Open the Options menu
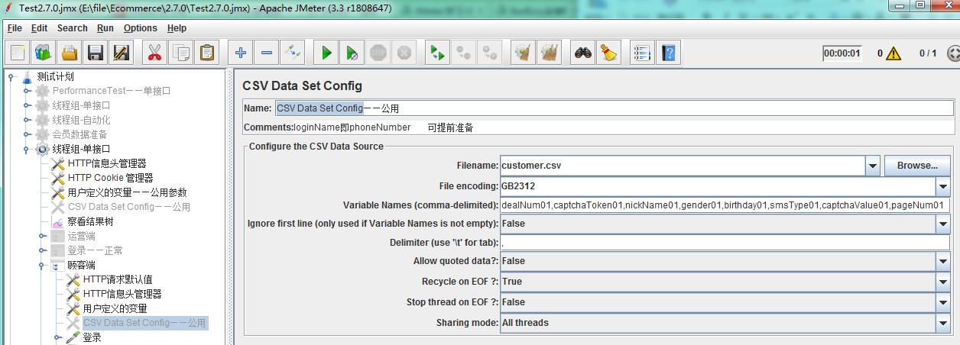960x345 pixels. 141,28
